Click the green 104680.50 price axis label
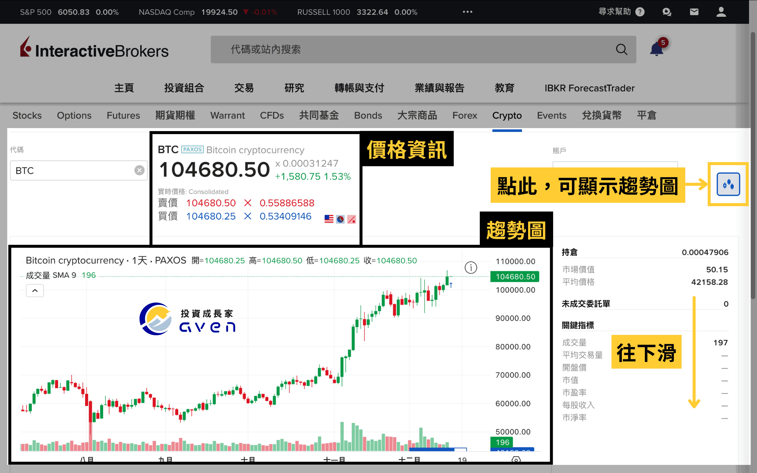 point(515,277)
